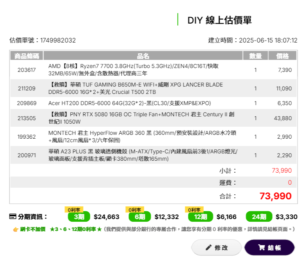Click the price 2,290
Image resolution: width=307 pixels, height=265 pixels.
pyautogui.click(x=285, y=155)
